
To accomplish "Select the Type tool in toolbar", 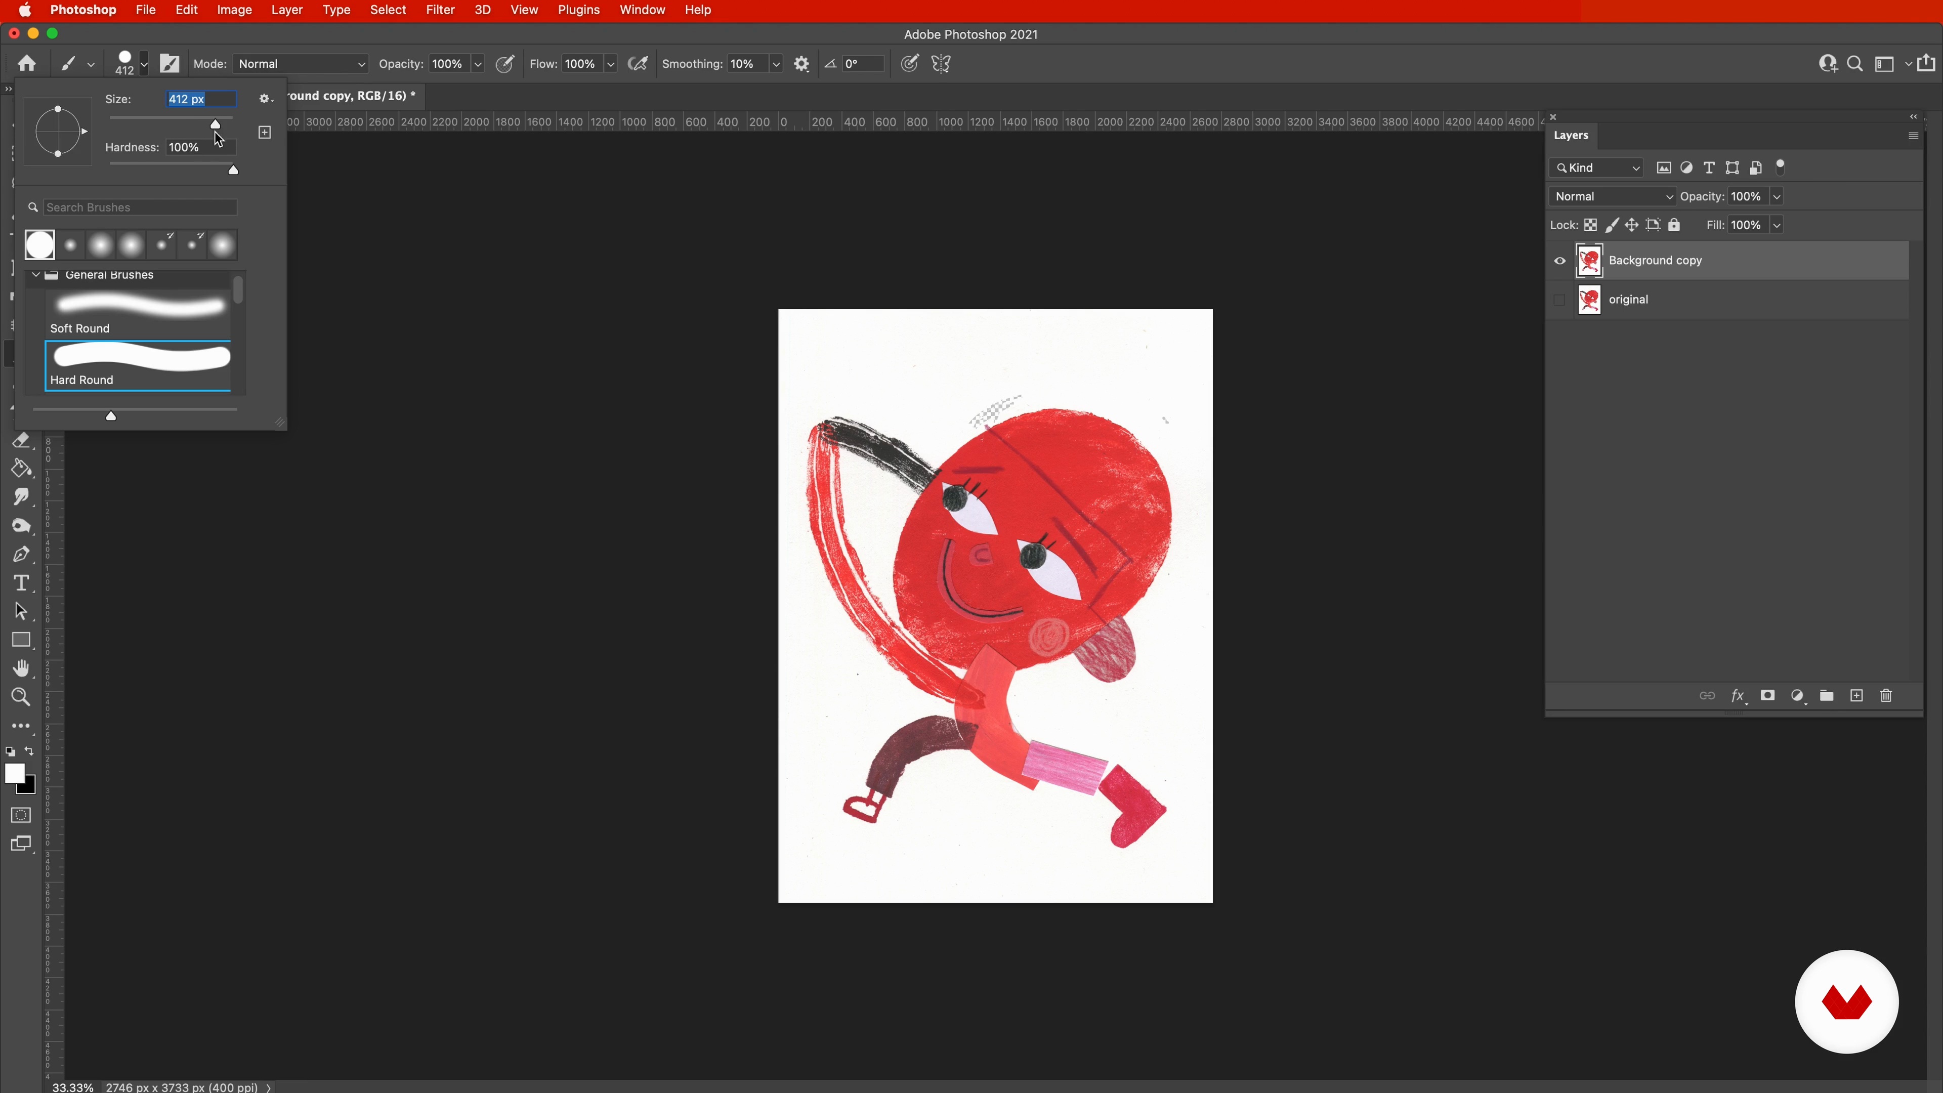I will pos(21,583).
